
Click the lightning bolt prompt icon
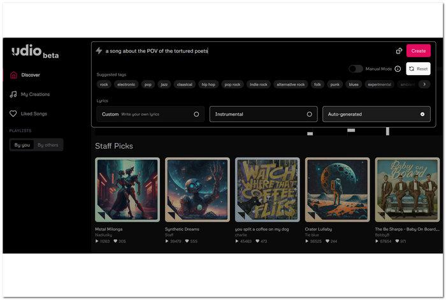(x=99, y=51)
